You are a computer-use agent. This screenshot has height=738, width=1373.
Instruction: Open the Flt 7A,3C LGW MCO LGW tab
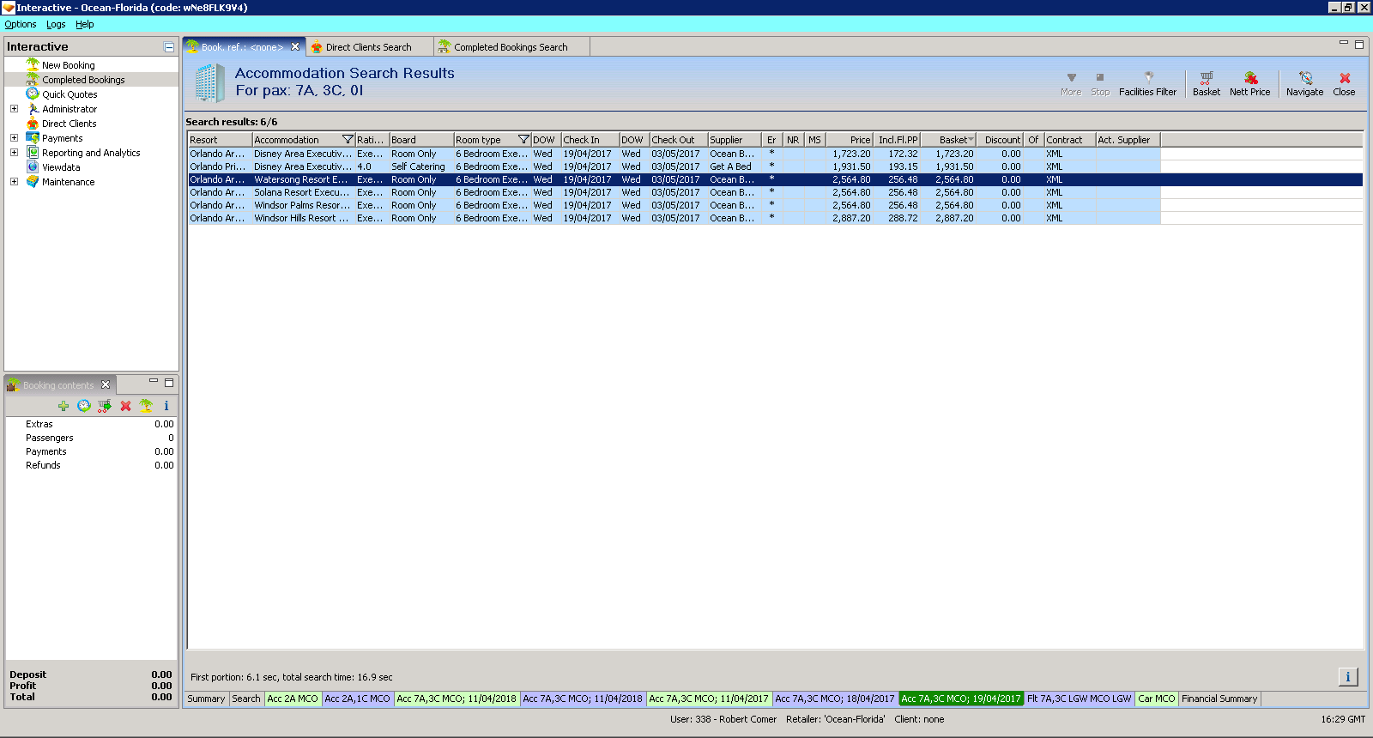pos(1080,699)
